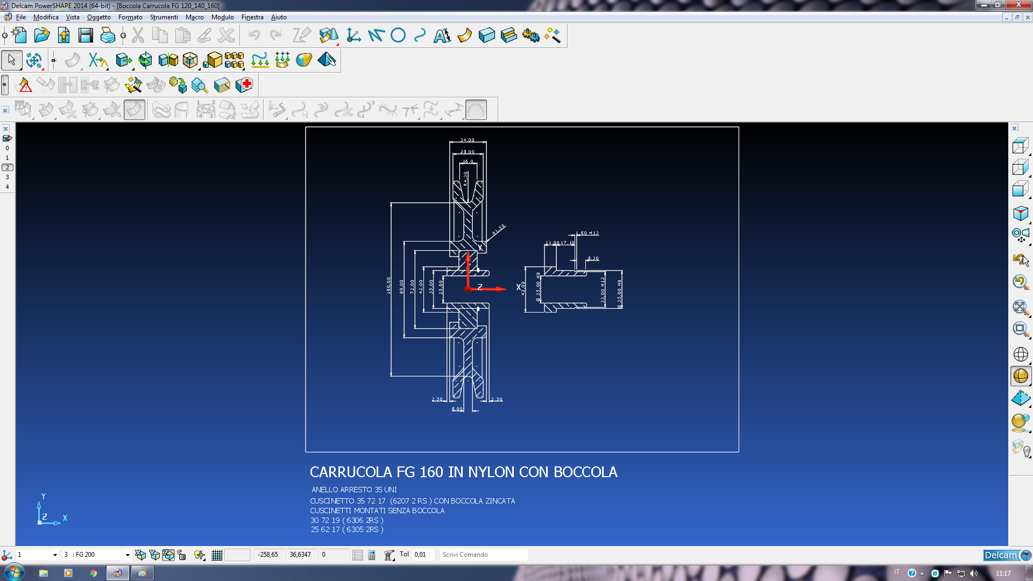Expand the workplane selector dropdown arrow

[54, 555]
